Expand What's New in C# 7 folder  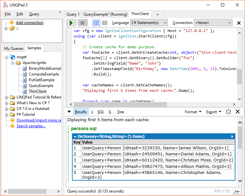(6, 103)
